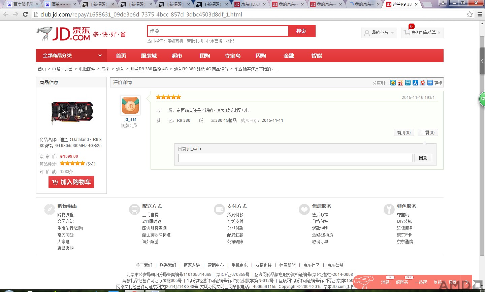Share review to Renren icon
The width and height of the screenshot is (485, 292).
coord(415,83)
